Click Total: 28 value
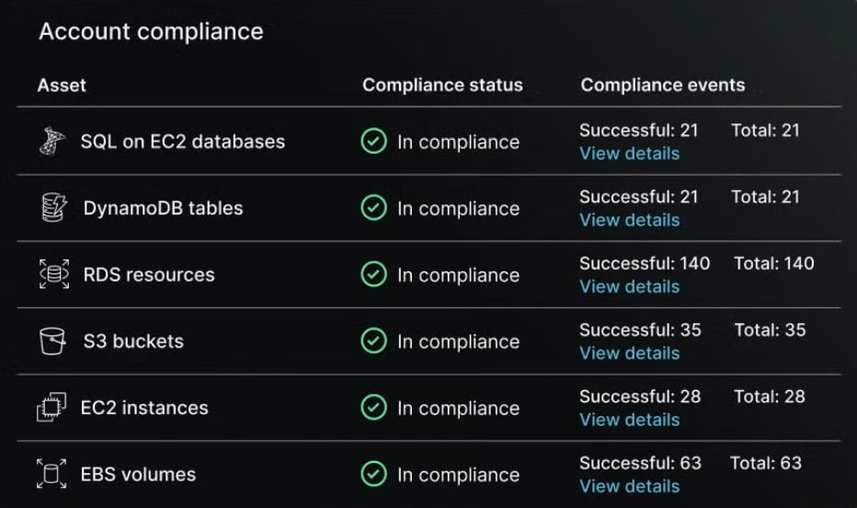The image size is (857, 508). click(x=770, y=397)
